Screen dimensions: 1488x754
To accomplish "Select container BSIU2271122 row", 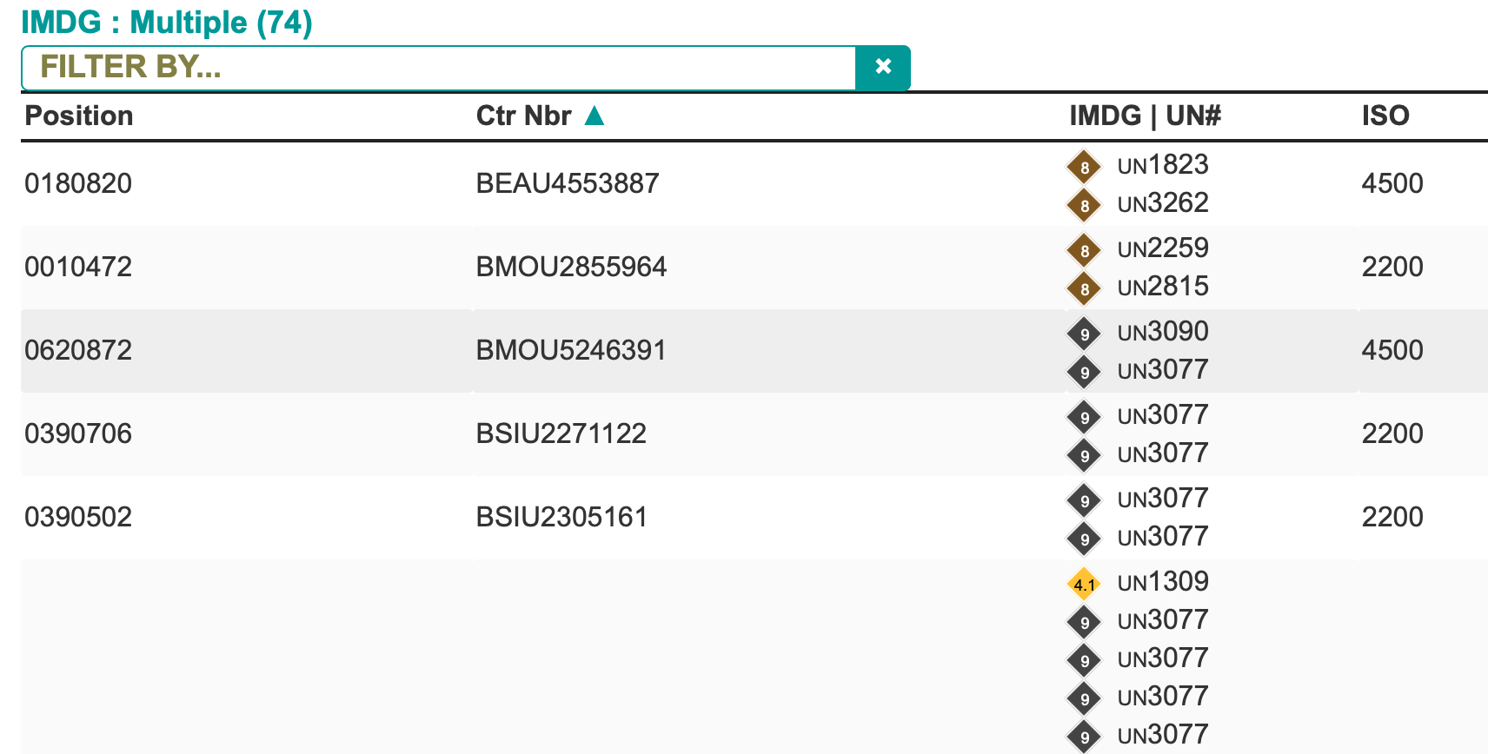I will (561, 433).
